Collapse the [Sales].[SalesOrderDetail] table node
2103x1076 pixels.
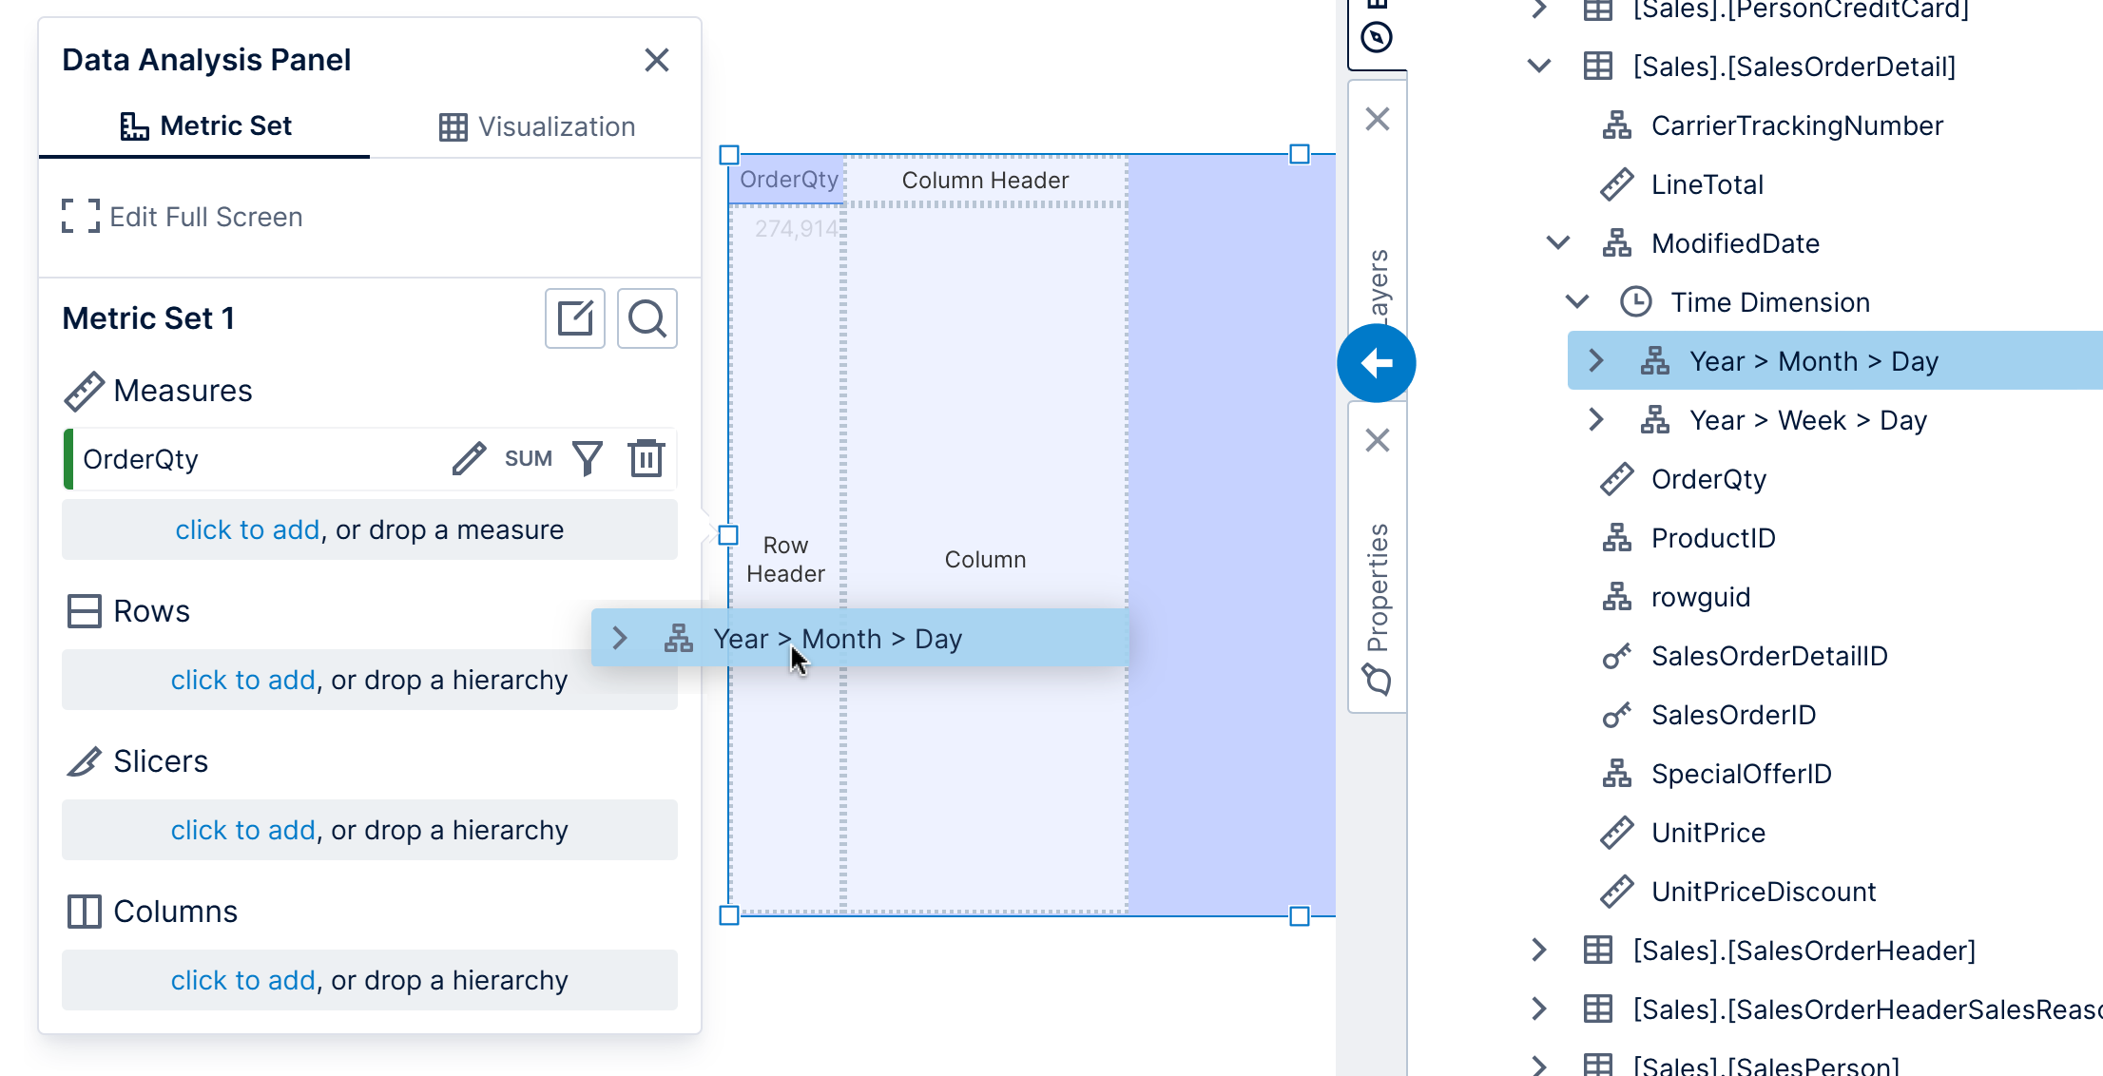[x=1539, y=67]
